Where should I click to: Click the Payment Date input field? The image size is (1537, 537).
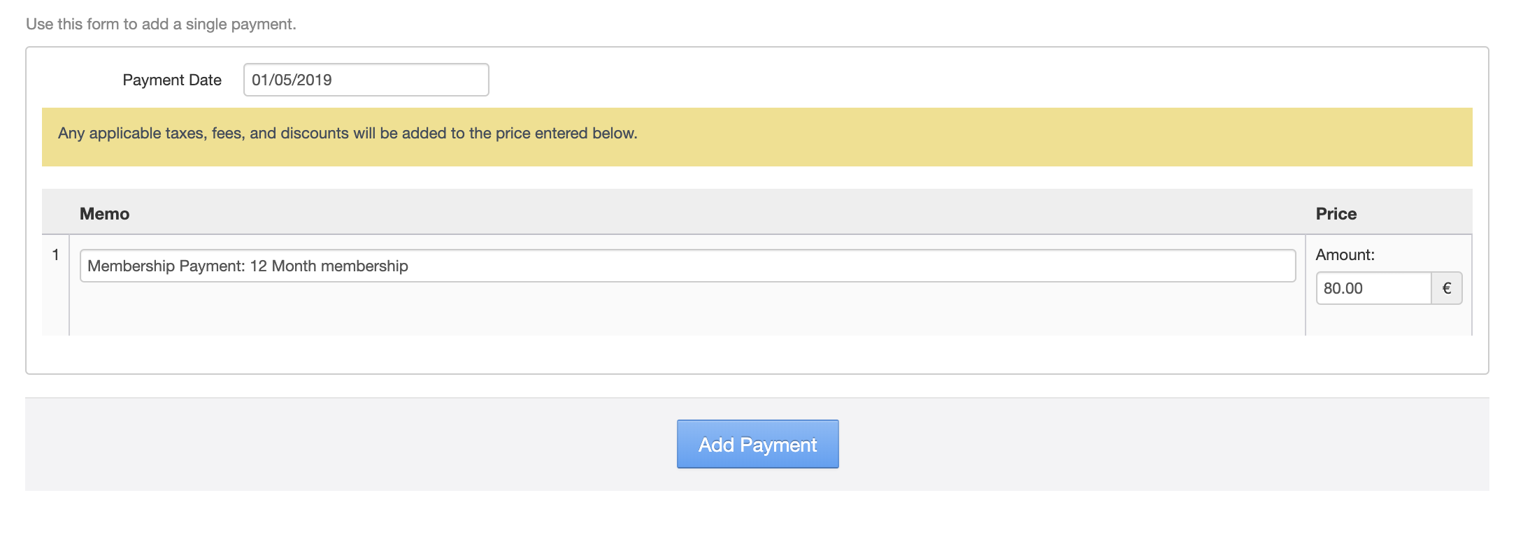coord(366,80)
